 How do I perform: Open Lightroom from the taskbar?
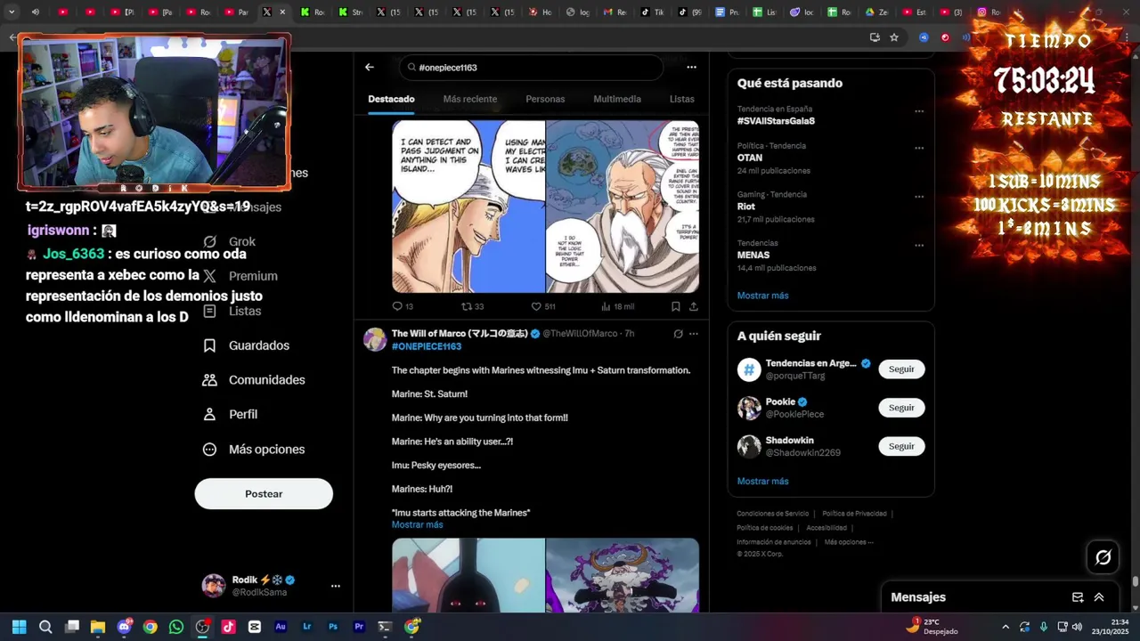[x=307, y=627]
